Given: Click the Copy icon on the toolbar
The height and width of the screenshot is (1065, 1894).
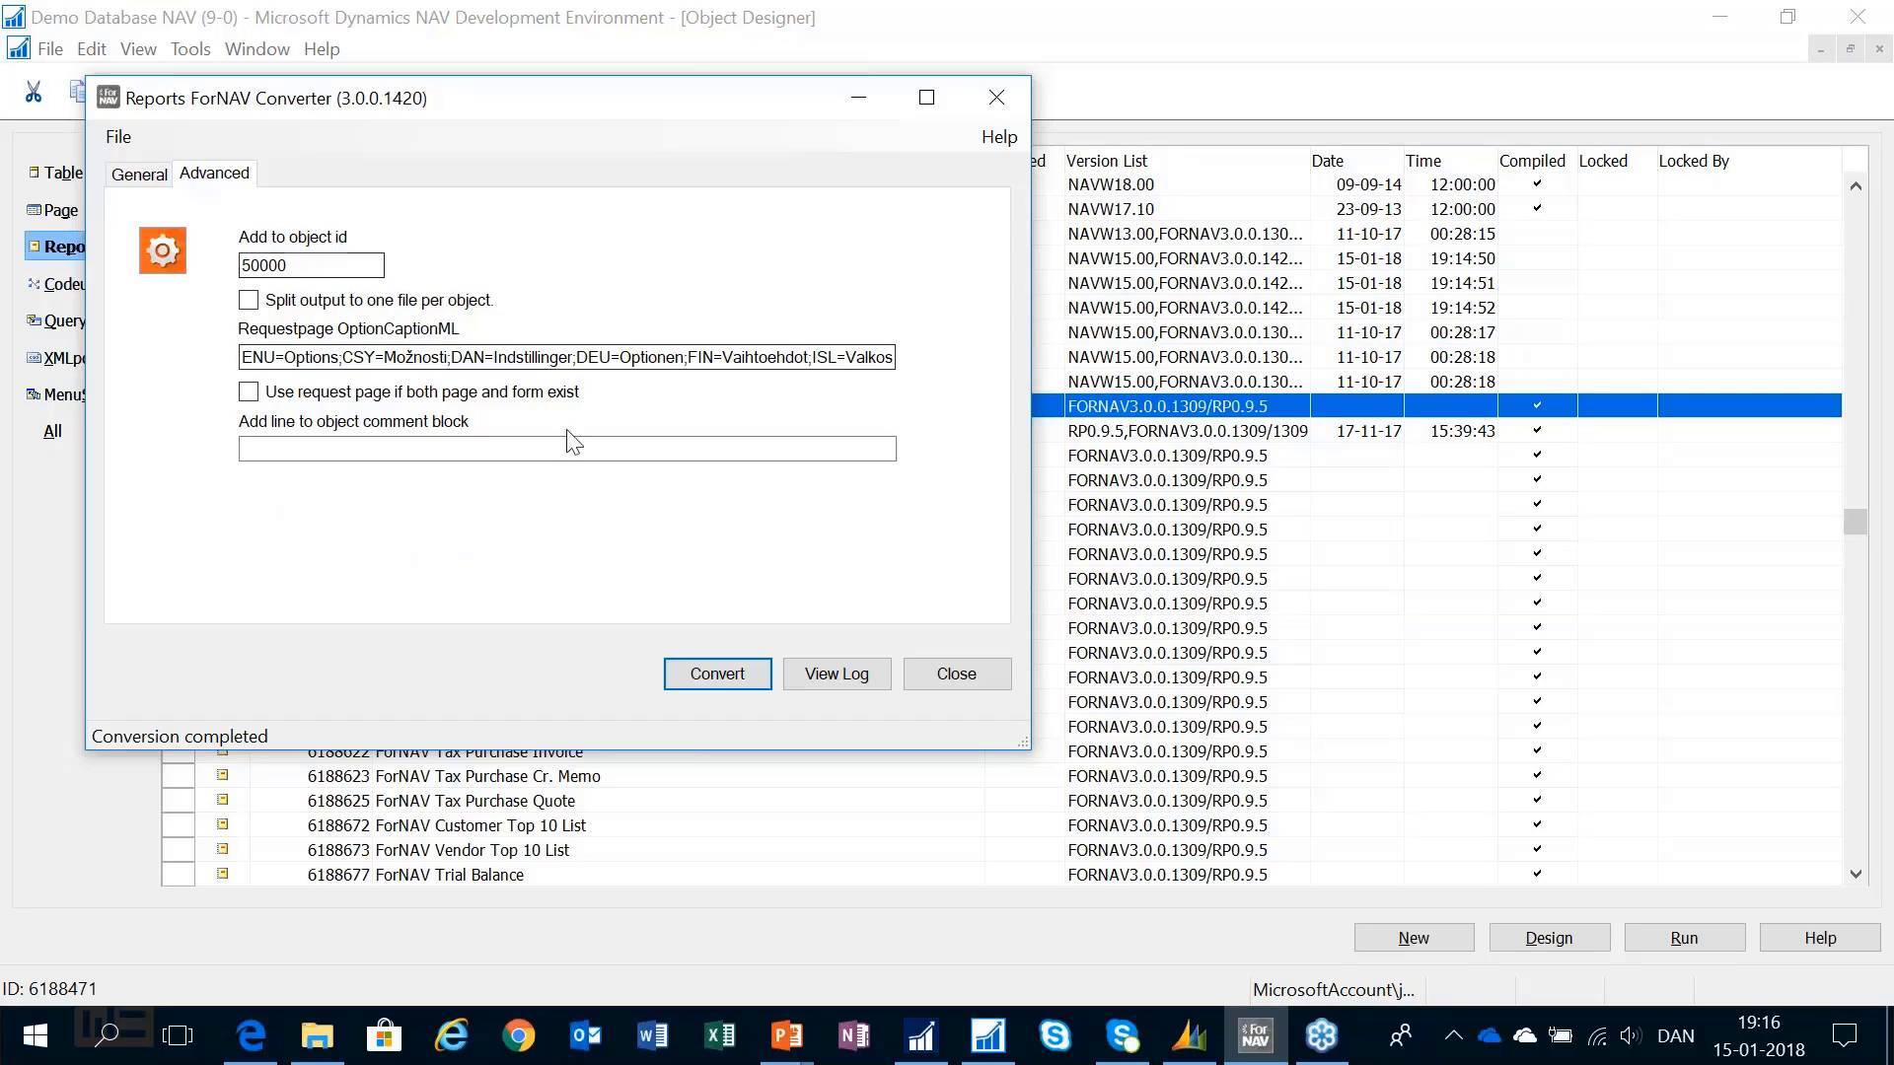Looking at the screenshot, I should pos(79,91).
